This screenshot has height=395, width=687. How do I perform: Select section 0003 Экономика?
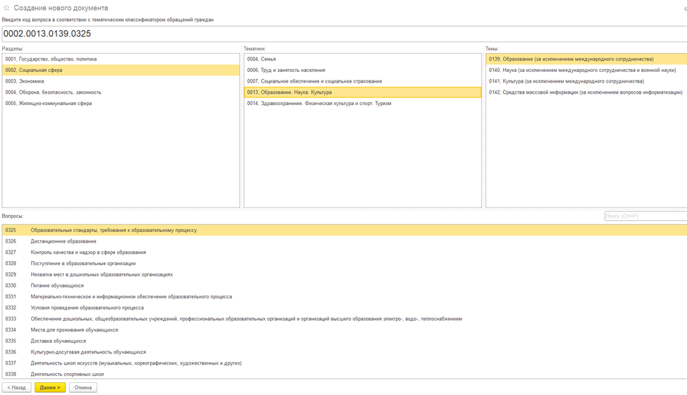(x=25, y=81)
